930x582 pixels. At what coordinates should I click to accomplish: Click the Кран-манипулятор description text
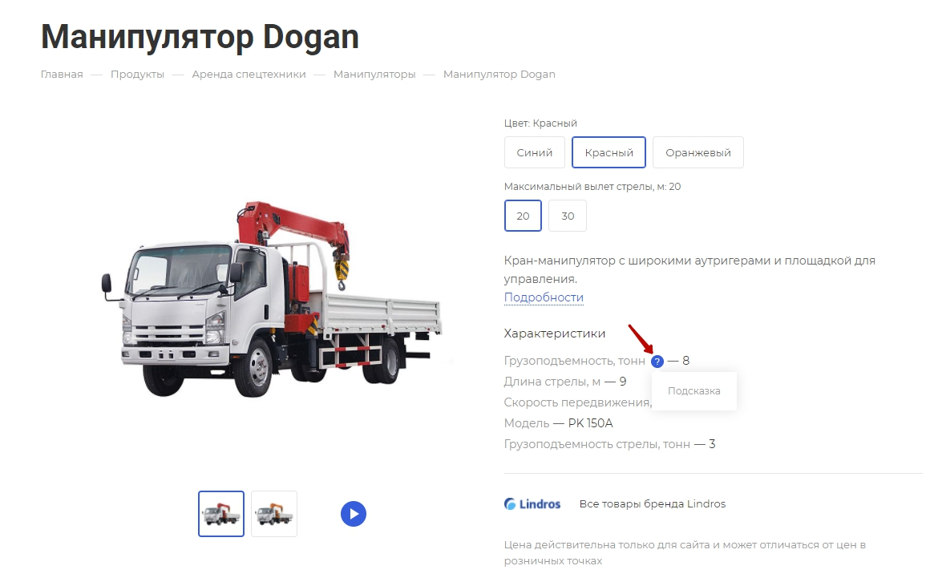(689, 269)
